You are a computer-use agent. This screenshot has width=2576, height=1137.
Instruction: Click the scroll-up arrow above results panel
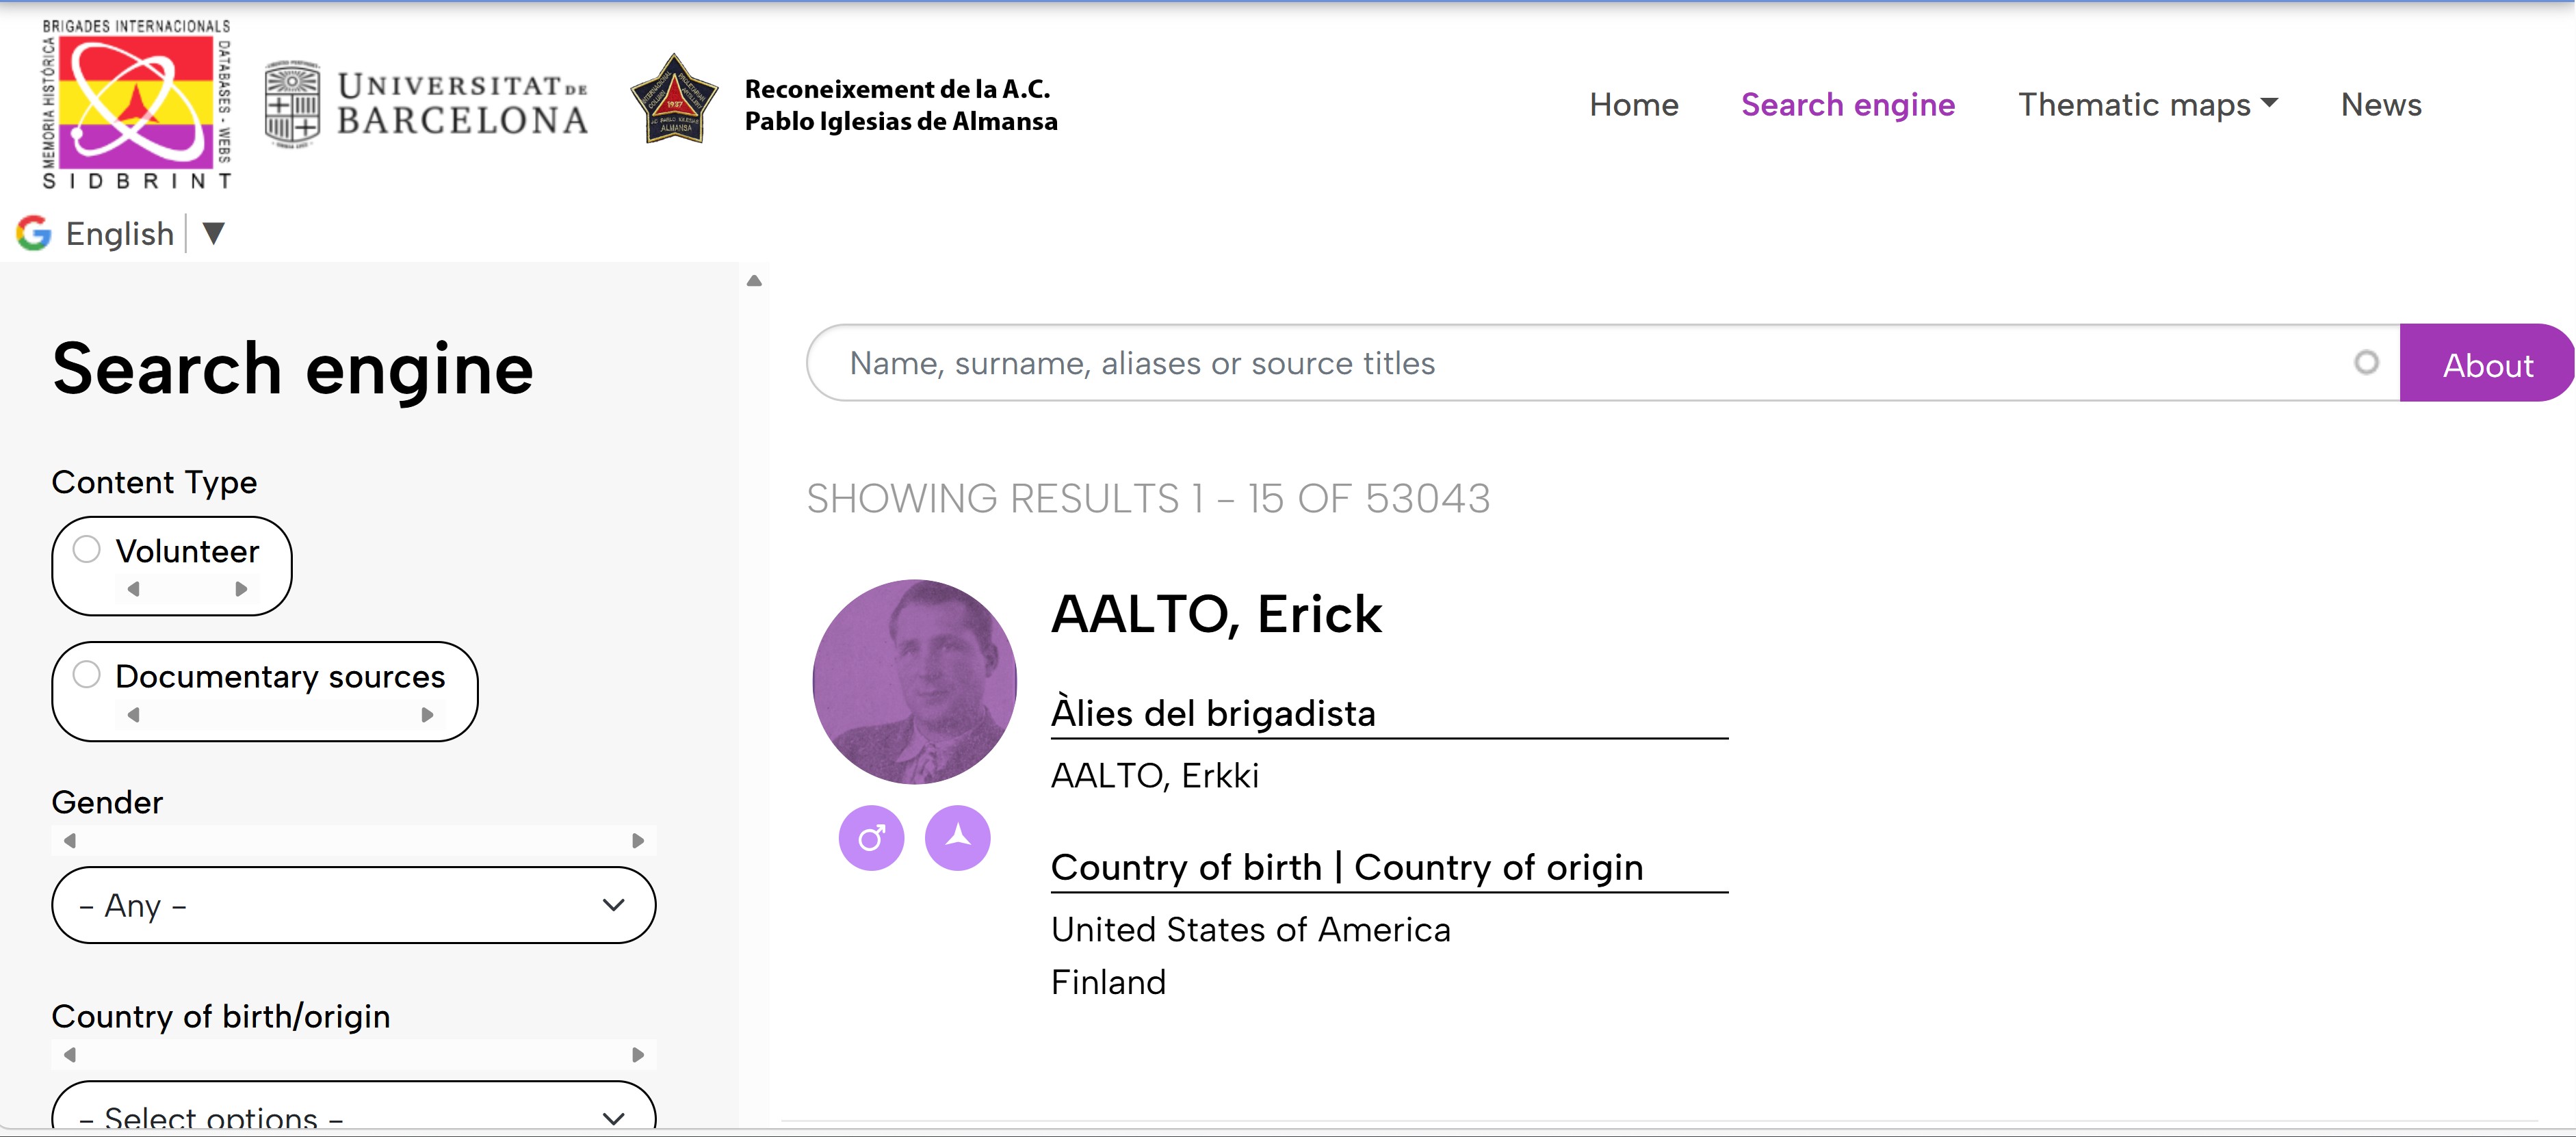tap(754, 281)
